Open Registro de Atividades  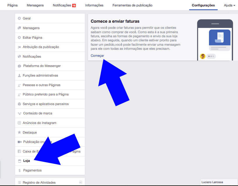(50, 182)
